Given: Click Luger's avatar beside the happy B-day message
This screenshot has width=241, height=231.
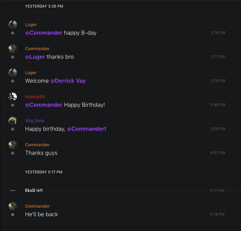Looking at the screenshot, I should (x=13, y=25).
